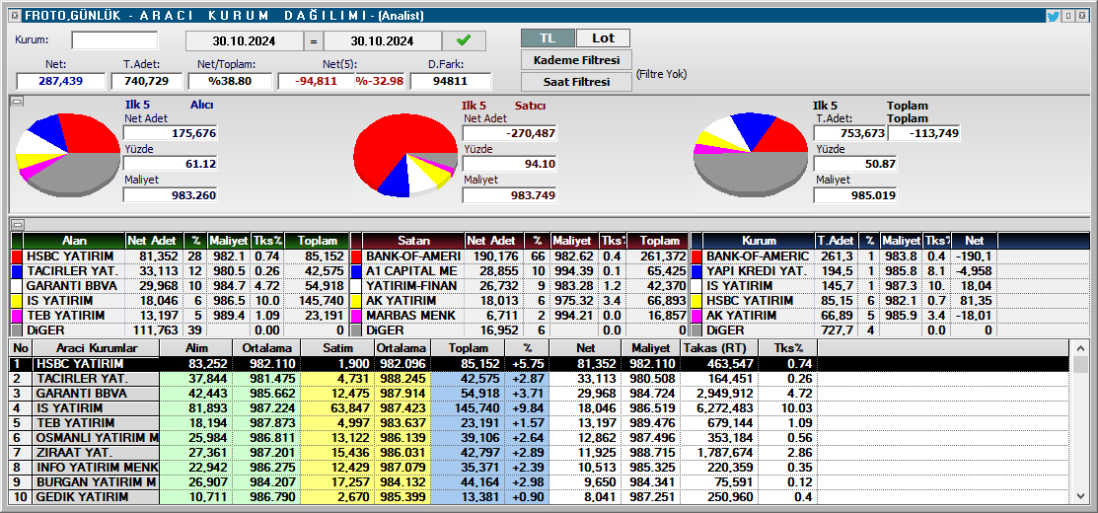The width and height of the screenshot is (1098, 513).
Task: Click the yellow swatch beside IS YATIRIM in Alan table
Action: click(x=17, y=300)
